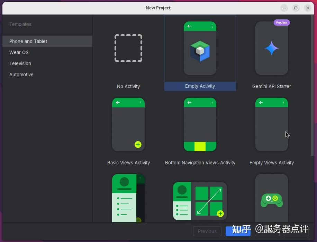317x242 pixels.
Task: Select the Bottom Navigation Views Activity template
Action: point(200,125)
